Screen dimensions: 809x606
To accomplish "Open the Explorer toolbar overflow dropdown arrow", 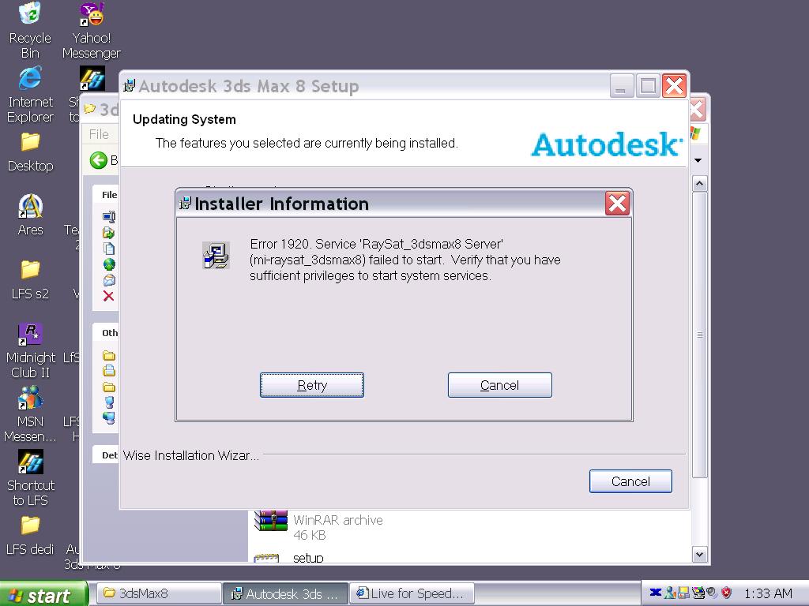I will coord(698,160).
